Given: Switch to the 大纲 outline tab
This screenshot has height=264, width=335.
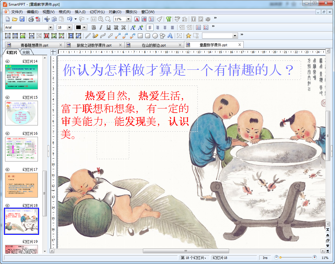Looking at the screenshot, I should (26, 52).
